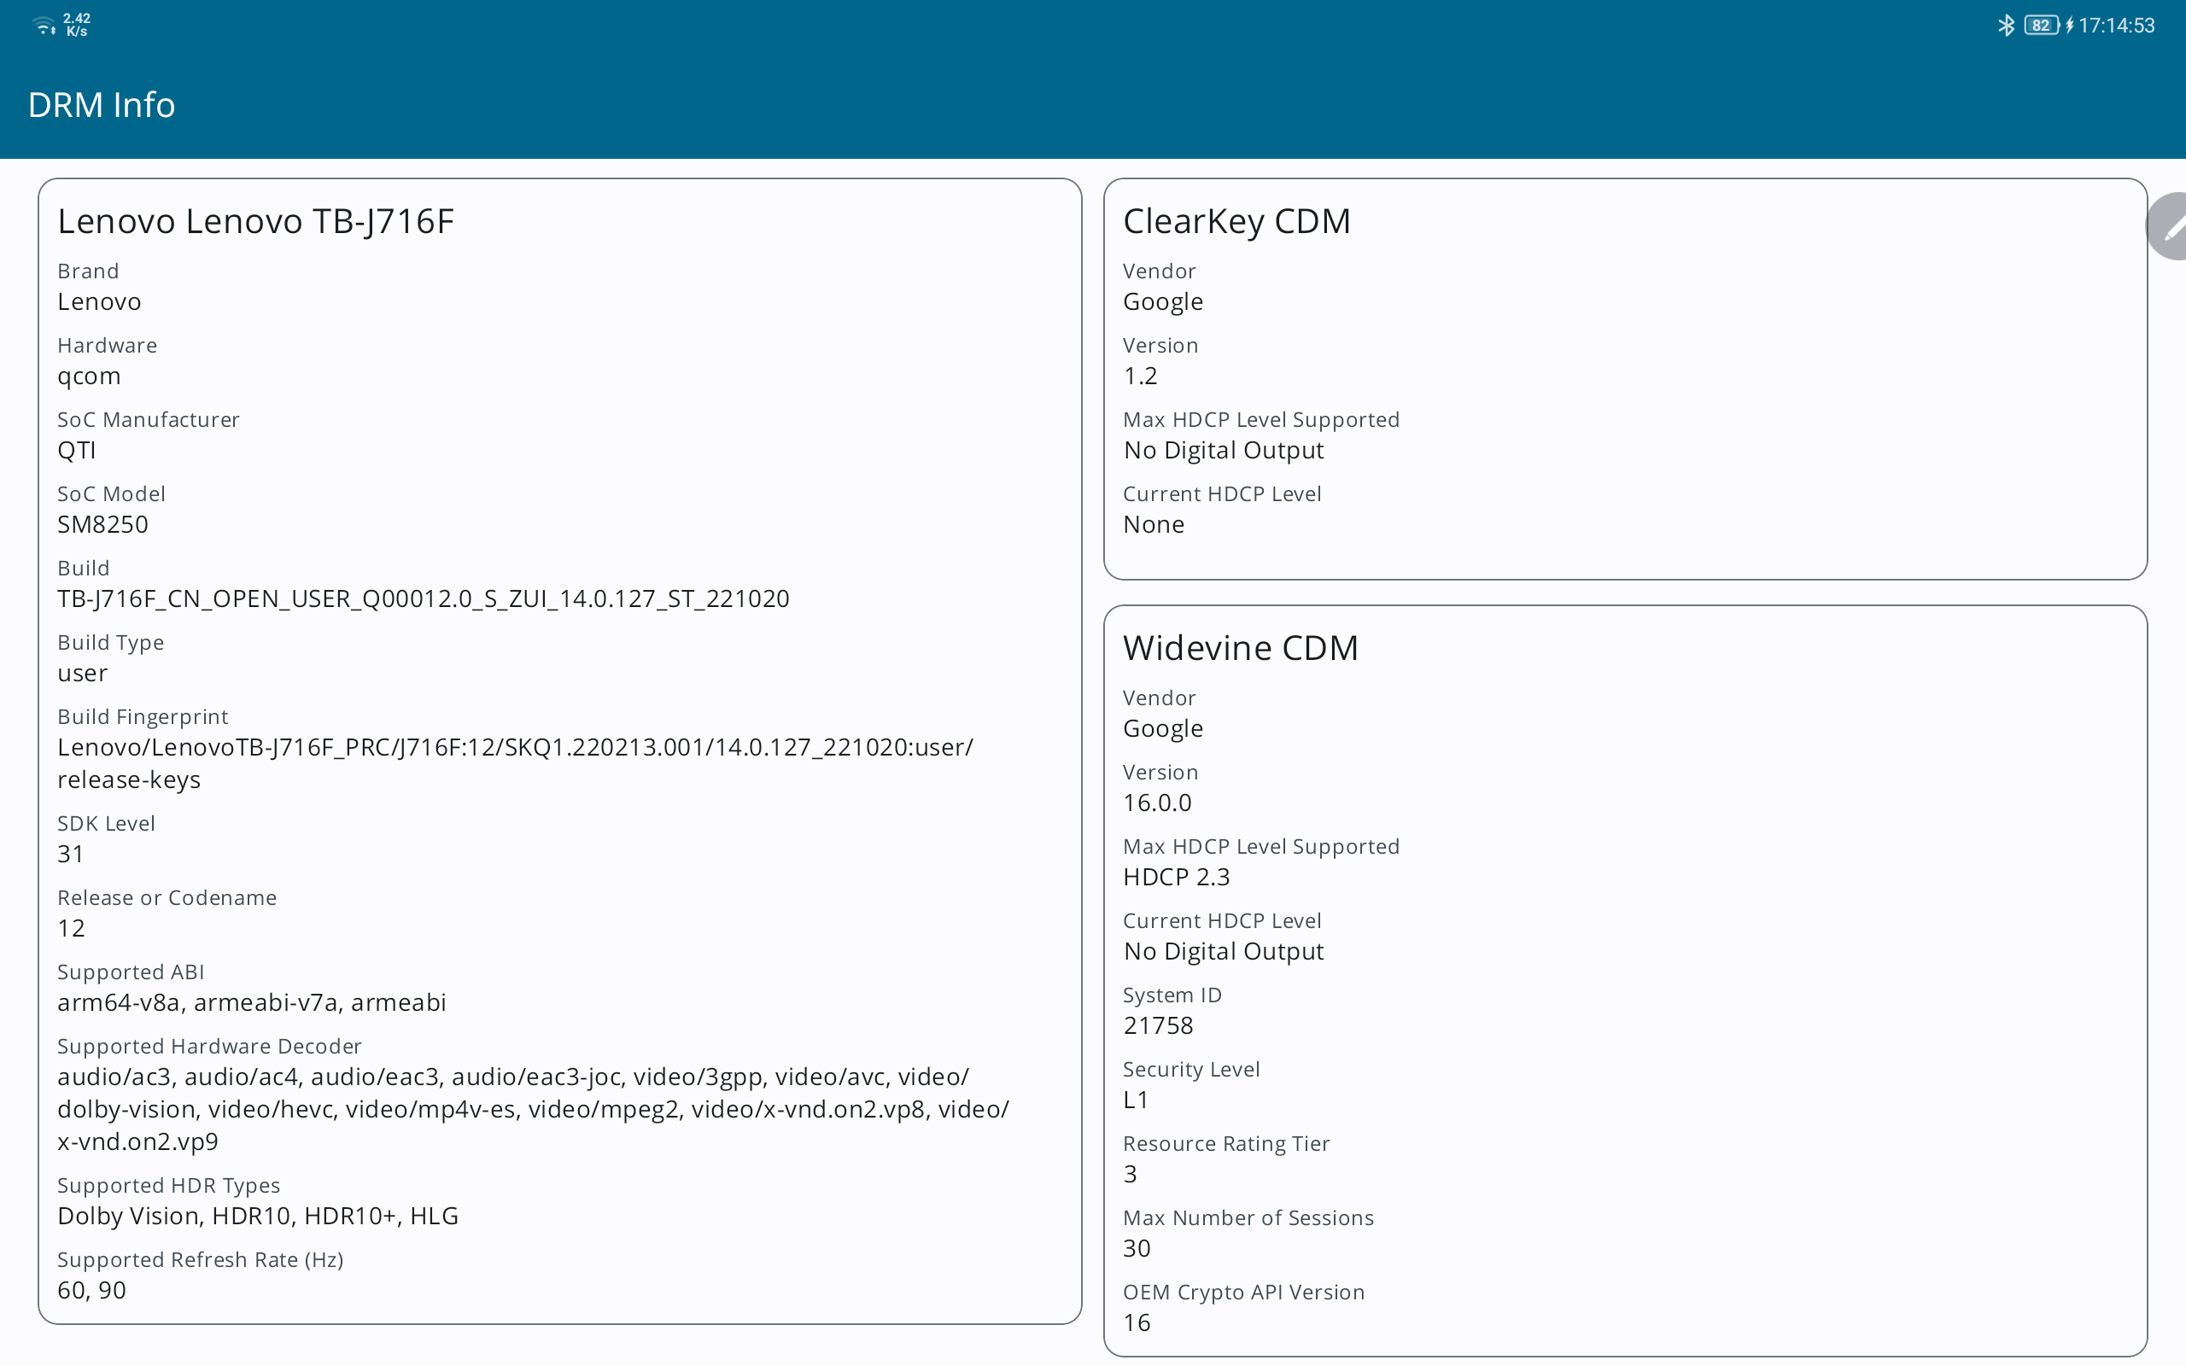Tap the network speed 2.42 K/s indicator
This screenshot has width=2186, height=1366.
(77, 25)
